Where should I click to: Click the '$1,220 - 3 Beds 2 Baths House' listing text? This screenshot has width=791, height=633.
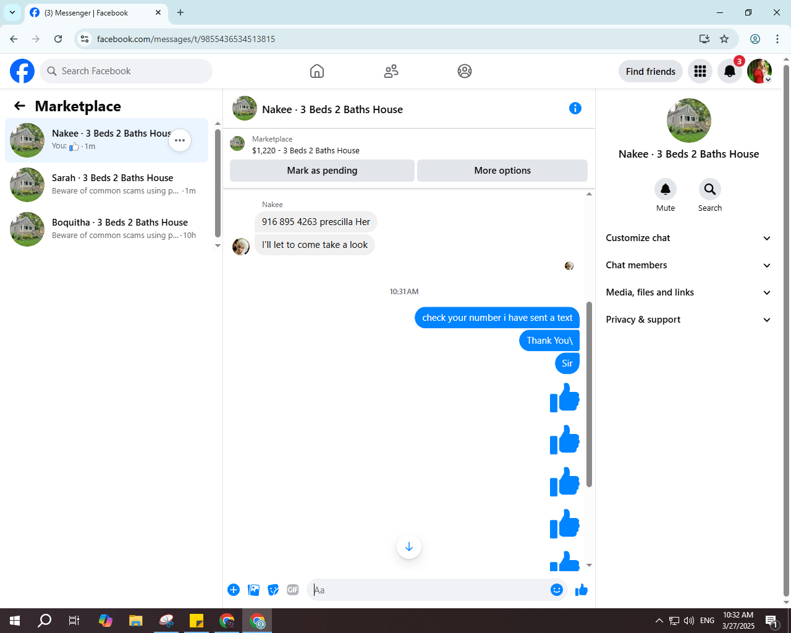click(306, 150)
